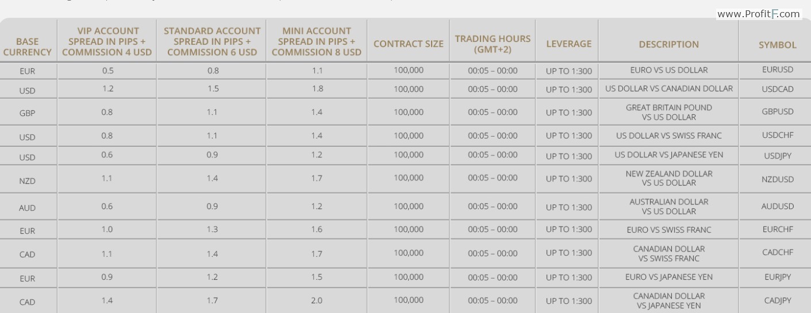Click the Description column header
Image resolution: width=811 pixels, height=313 pixels.
pyautogui.click(x=669, y=44)
